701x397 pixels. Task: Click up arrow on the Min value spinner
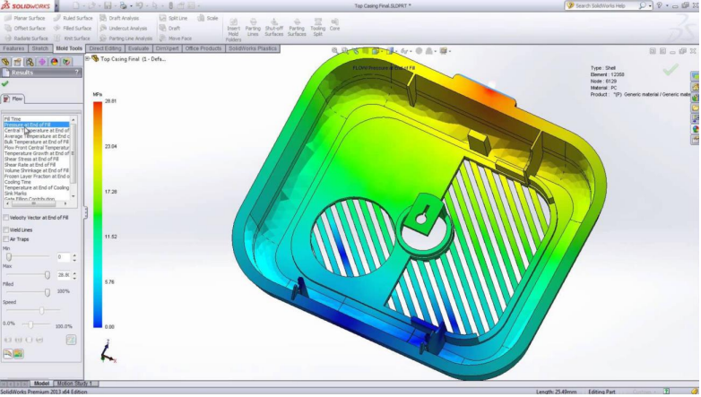(74, 255)
